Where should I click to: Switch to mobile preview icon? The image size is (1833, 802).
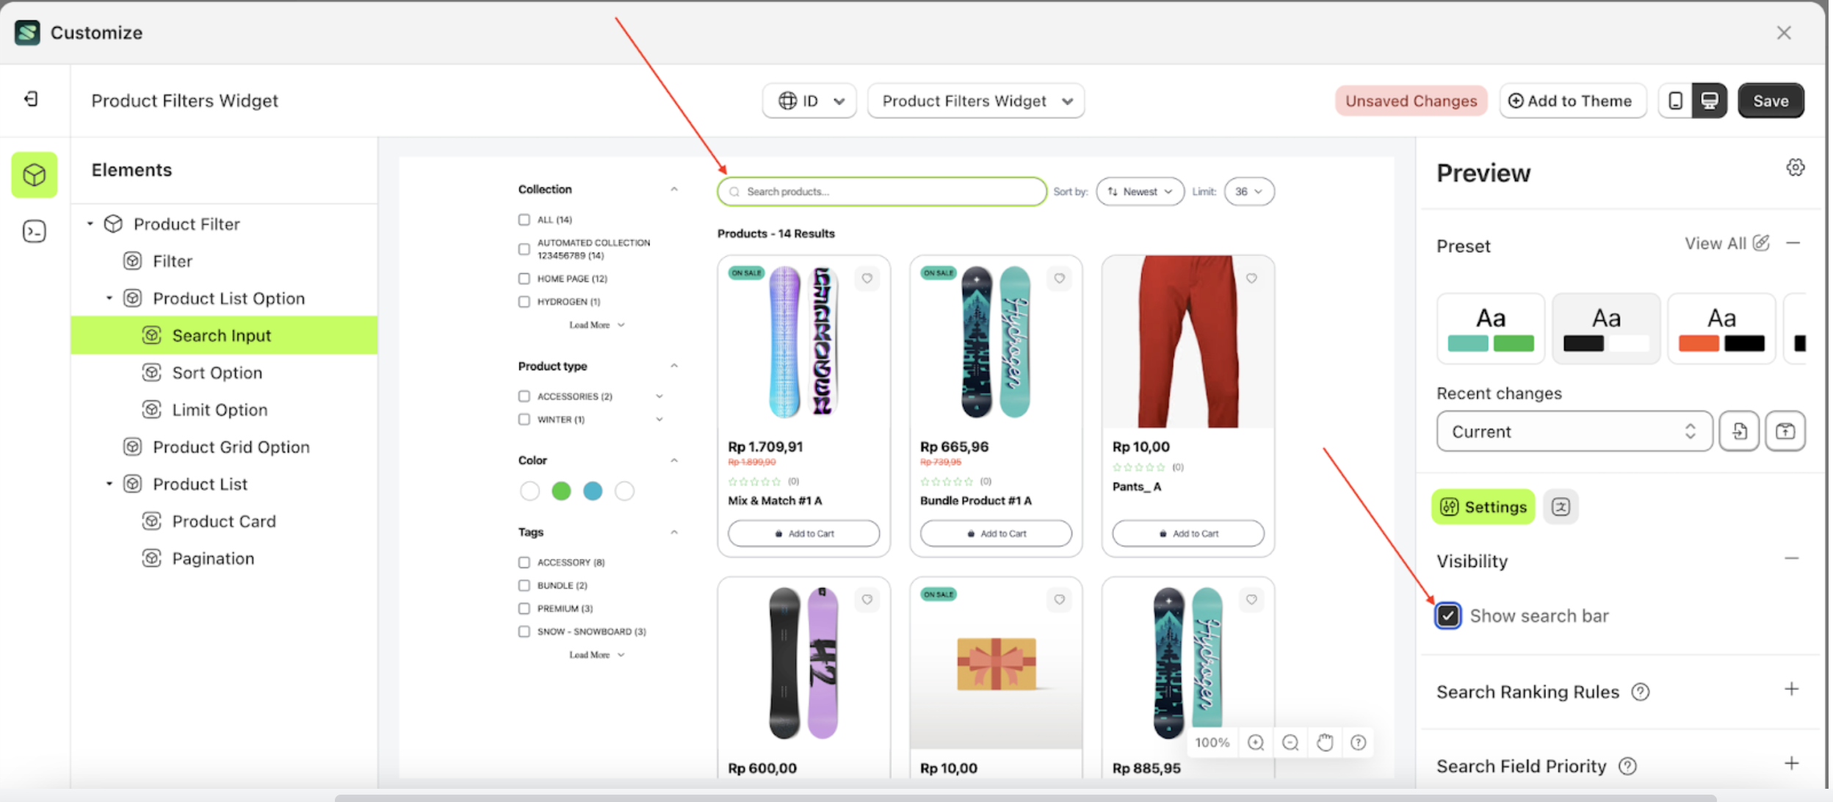[1675, 101]
